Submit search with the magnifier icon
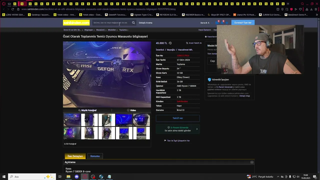The height and width of the screenshot is (180, 320). pyautogui.click(x=133, y=23)
